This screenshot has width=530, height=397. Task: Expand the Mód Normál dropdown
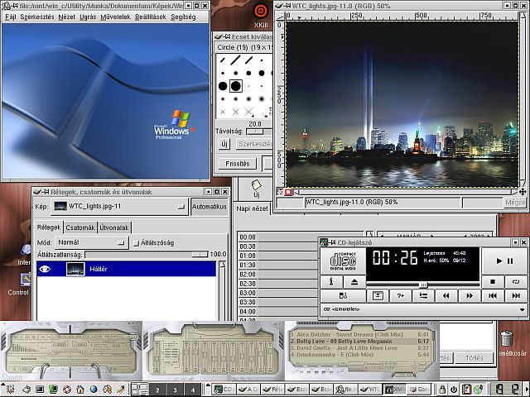tap(92, 242)
